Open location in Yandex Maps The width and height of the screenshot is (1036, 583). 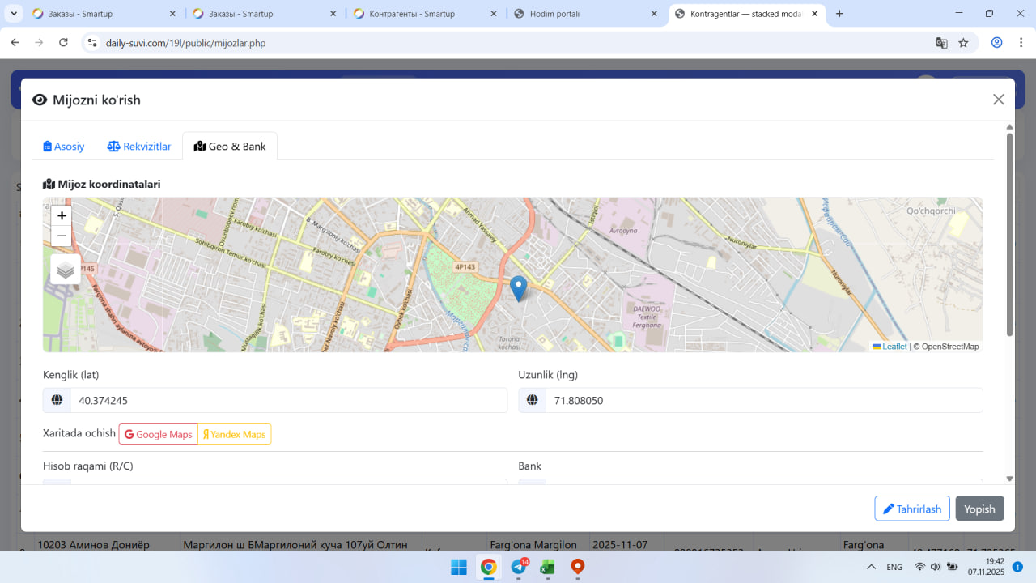coord(234,434)
